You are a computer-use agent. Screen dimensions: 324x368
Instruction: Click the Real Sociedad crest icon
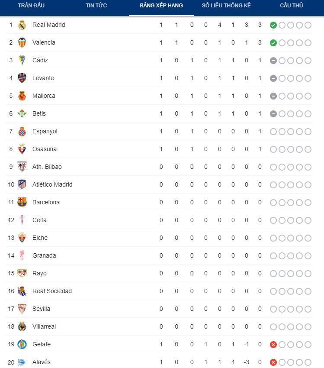(22, 291)
